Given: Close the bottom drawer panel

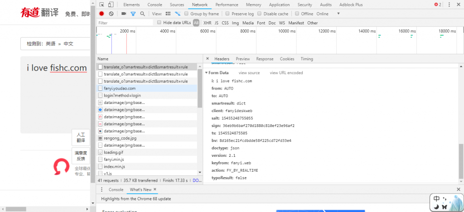Looking at the screenshot, I should [x=459, y=189].
